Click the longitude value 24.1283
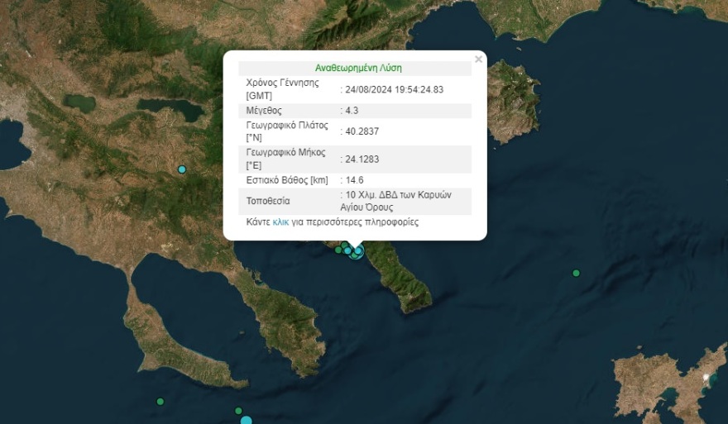The width and height of the screenshot is (728, 424). point(363,159)
